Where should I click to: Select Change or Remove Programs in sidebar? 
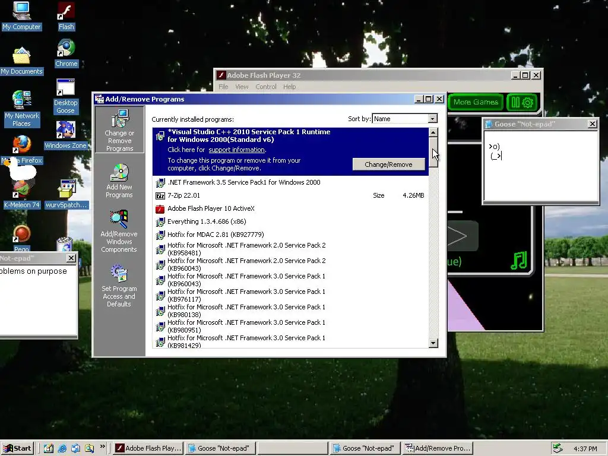[119, 130]
